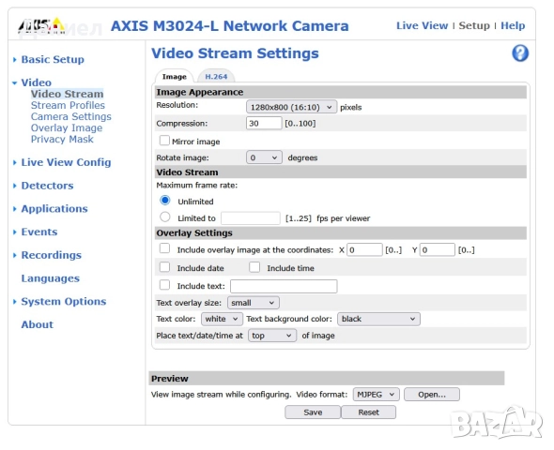Tick the Include time checkbox

point(254,266)
